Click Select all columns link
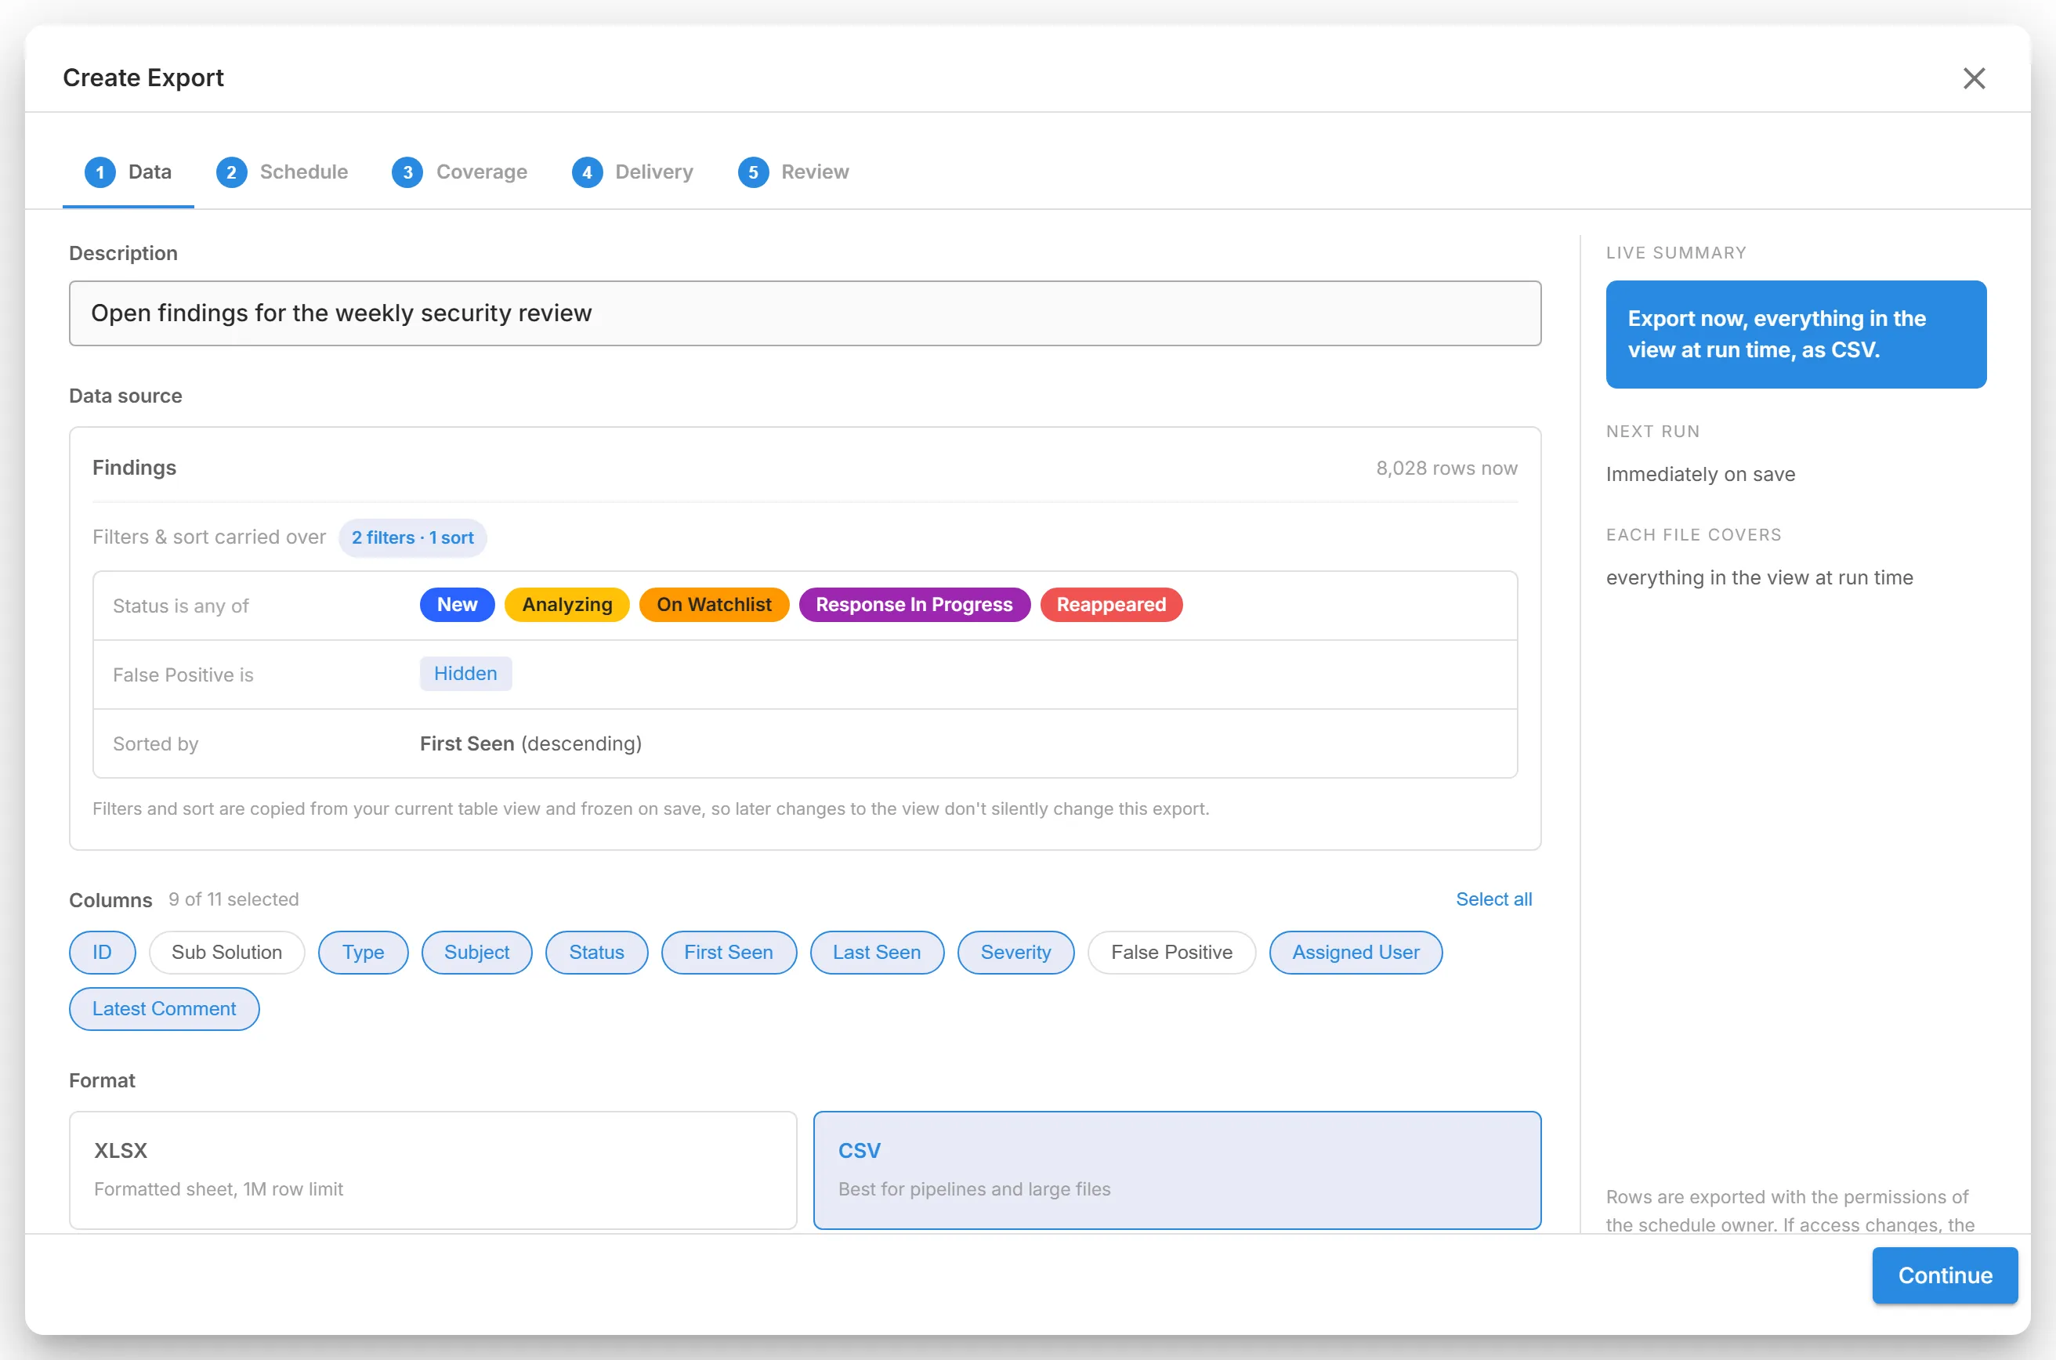Viewport: 2056px width, 1360px height. tap(1494, 899)
